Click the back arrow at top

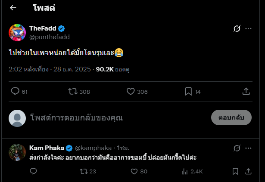(13, 8)
